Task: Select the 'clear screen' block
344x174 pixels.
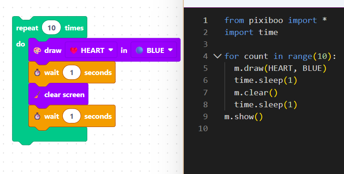Action: [x=59, y=95]
